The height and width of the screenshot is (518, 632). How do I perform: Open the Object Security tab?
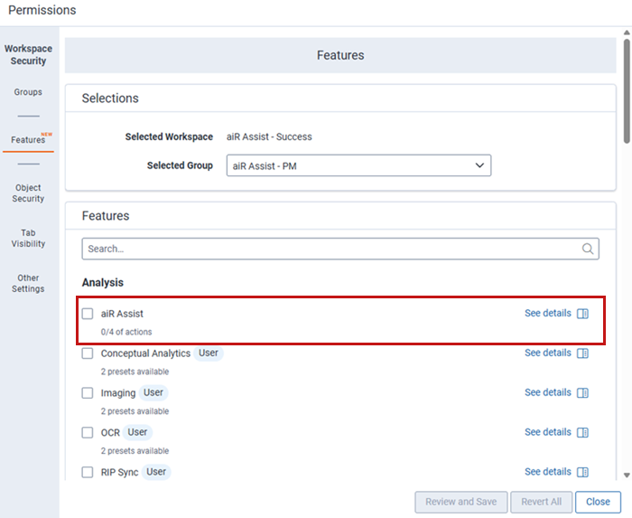[28, 193]
